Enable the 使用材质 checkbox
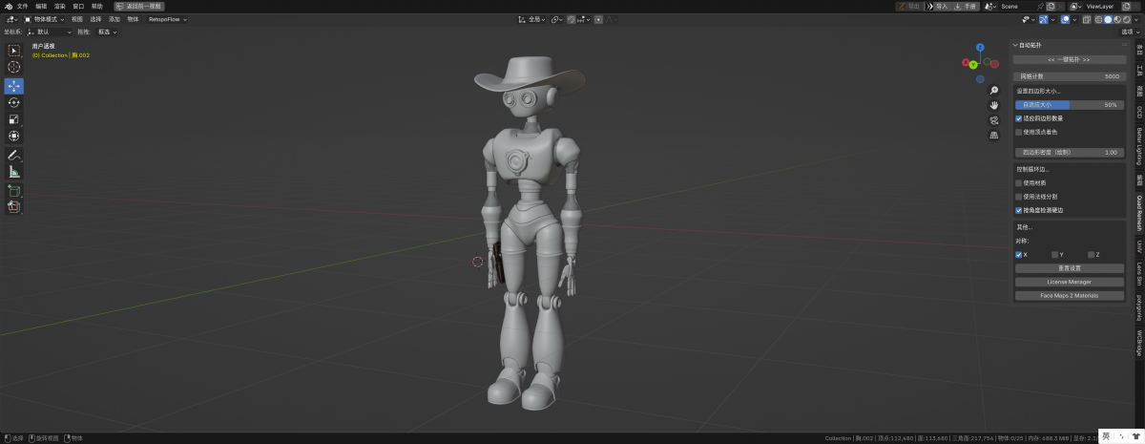Screen dimensions: 1145x444 point(1019,182)
